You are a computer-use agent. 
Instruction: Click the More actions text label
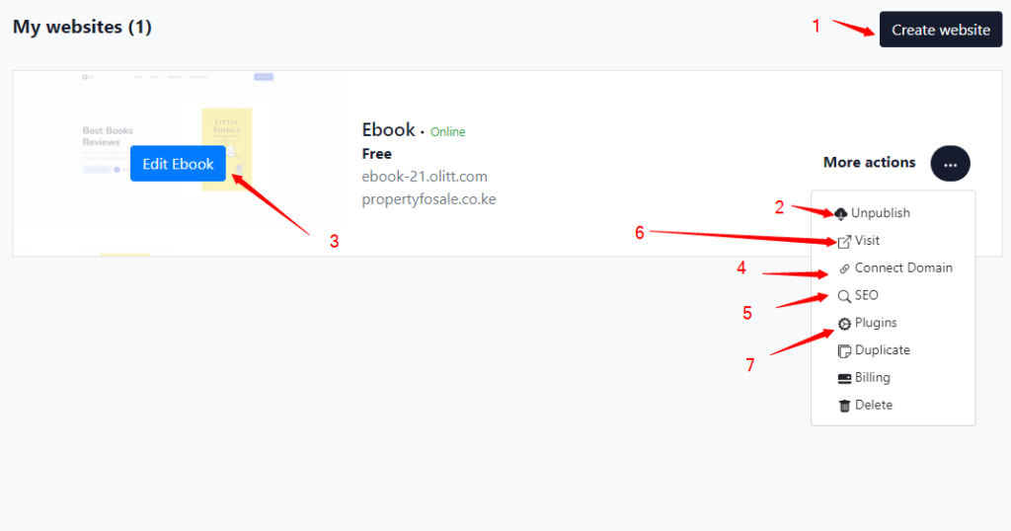pos(869,163)
